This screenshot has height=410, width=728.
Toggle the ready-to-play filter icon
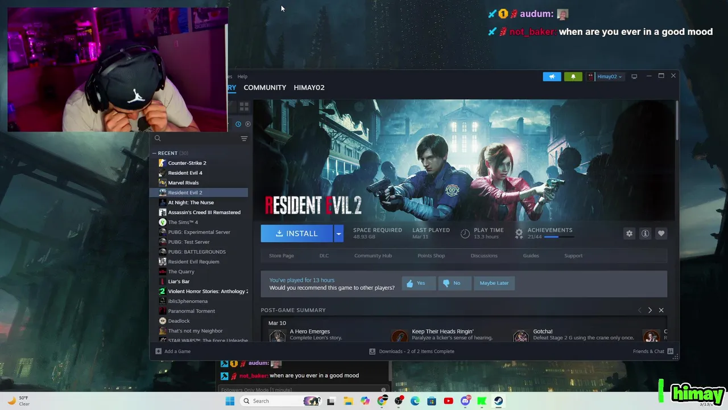pos(248,124)
